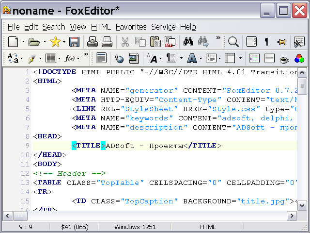Click the paragraph alignment icon

[x=171, y=58]
